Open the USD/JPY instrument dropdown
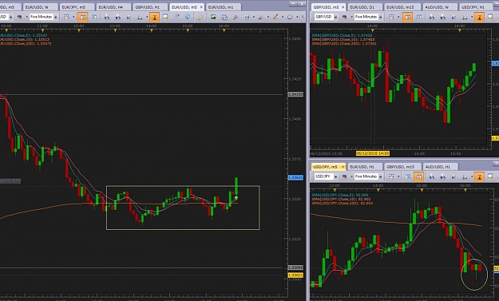Image resolution: width=499 pixels, height=301 pixels. tap(335, 176)
